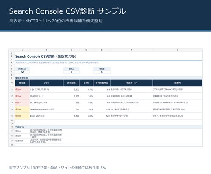The width and height of the screenshot is (211, 174).
Task: Click the footer note '架空サンプル|実在企業…'
Action: [x=57, y=167]
